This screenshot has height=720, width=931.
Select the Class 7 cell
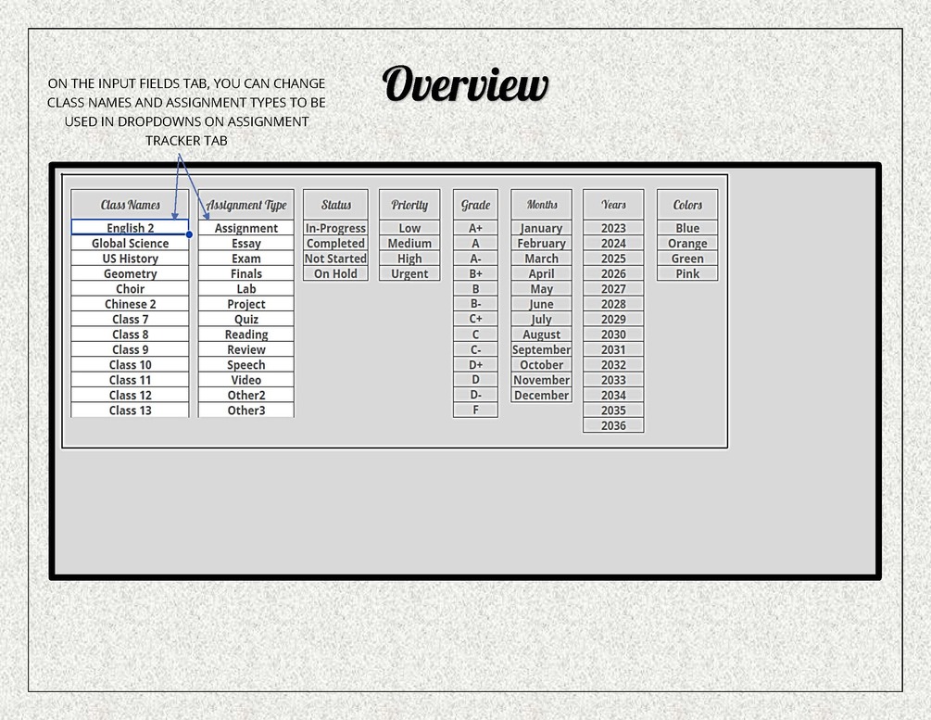(130, 319)
